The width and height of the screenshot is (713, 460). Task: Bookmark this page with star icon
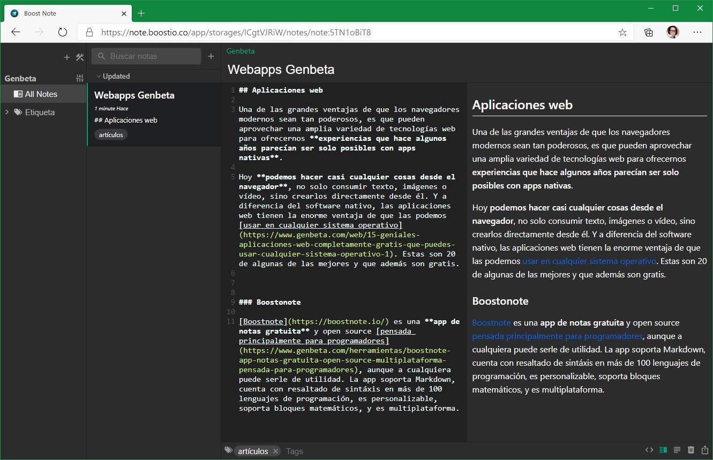click(622, 32)
